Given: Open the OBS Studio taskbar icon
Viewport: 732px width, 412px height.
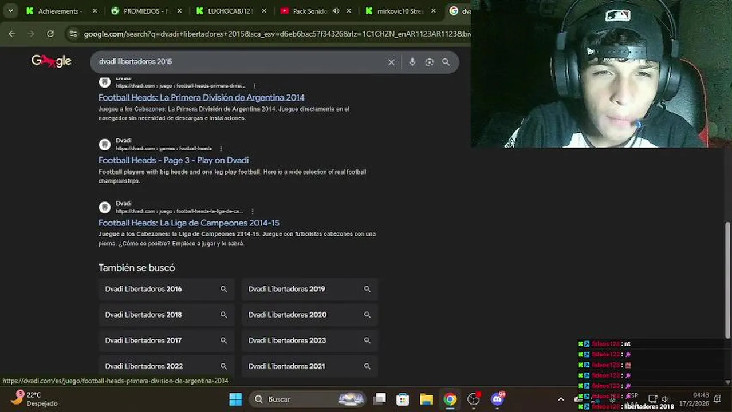Looking at the screenshot, I should 474,399.
